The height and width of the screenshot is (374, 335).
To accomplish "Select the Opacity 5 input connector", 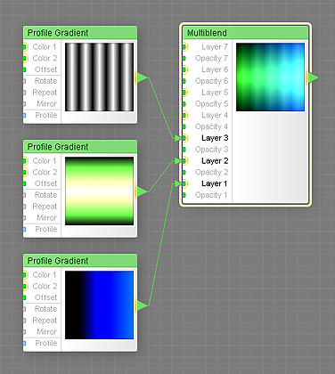I will (184, 104).
